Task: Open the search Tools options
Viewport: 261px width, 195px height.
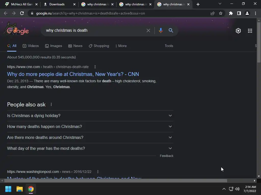Action: tap(169, 46)
